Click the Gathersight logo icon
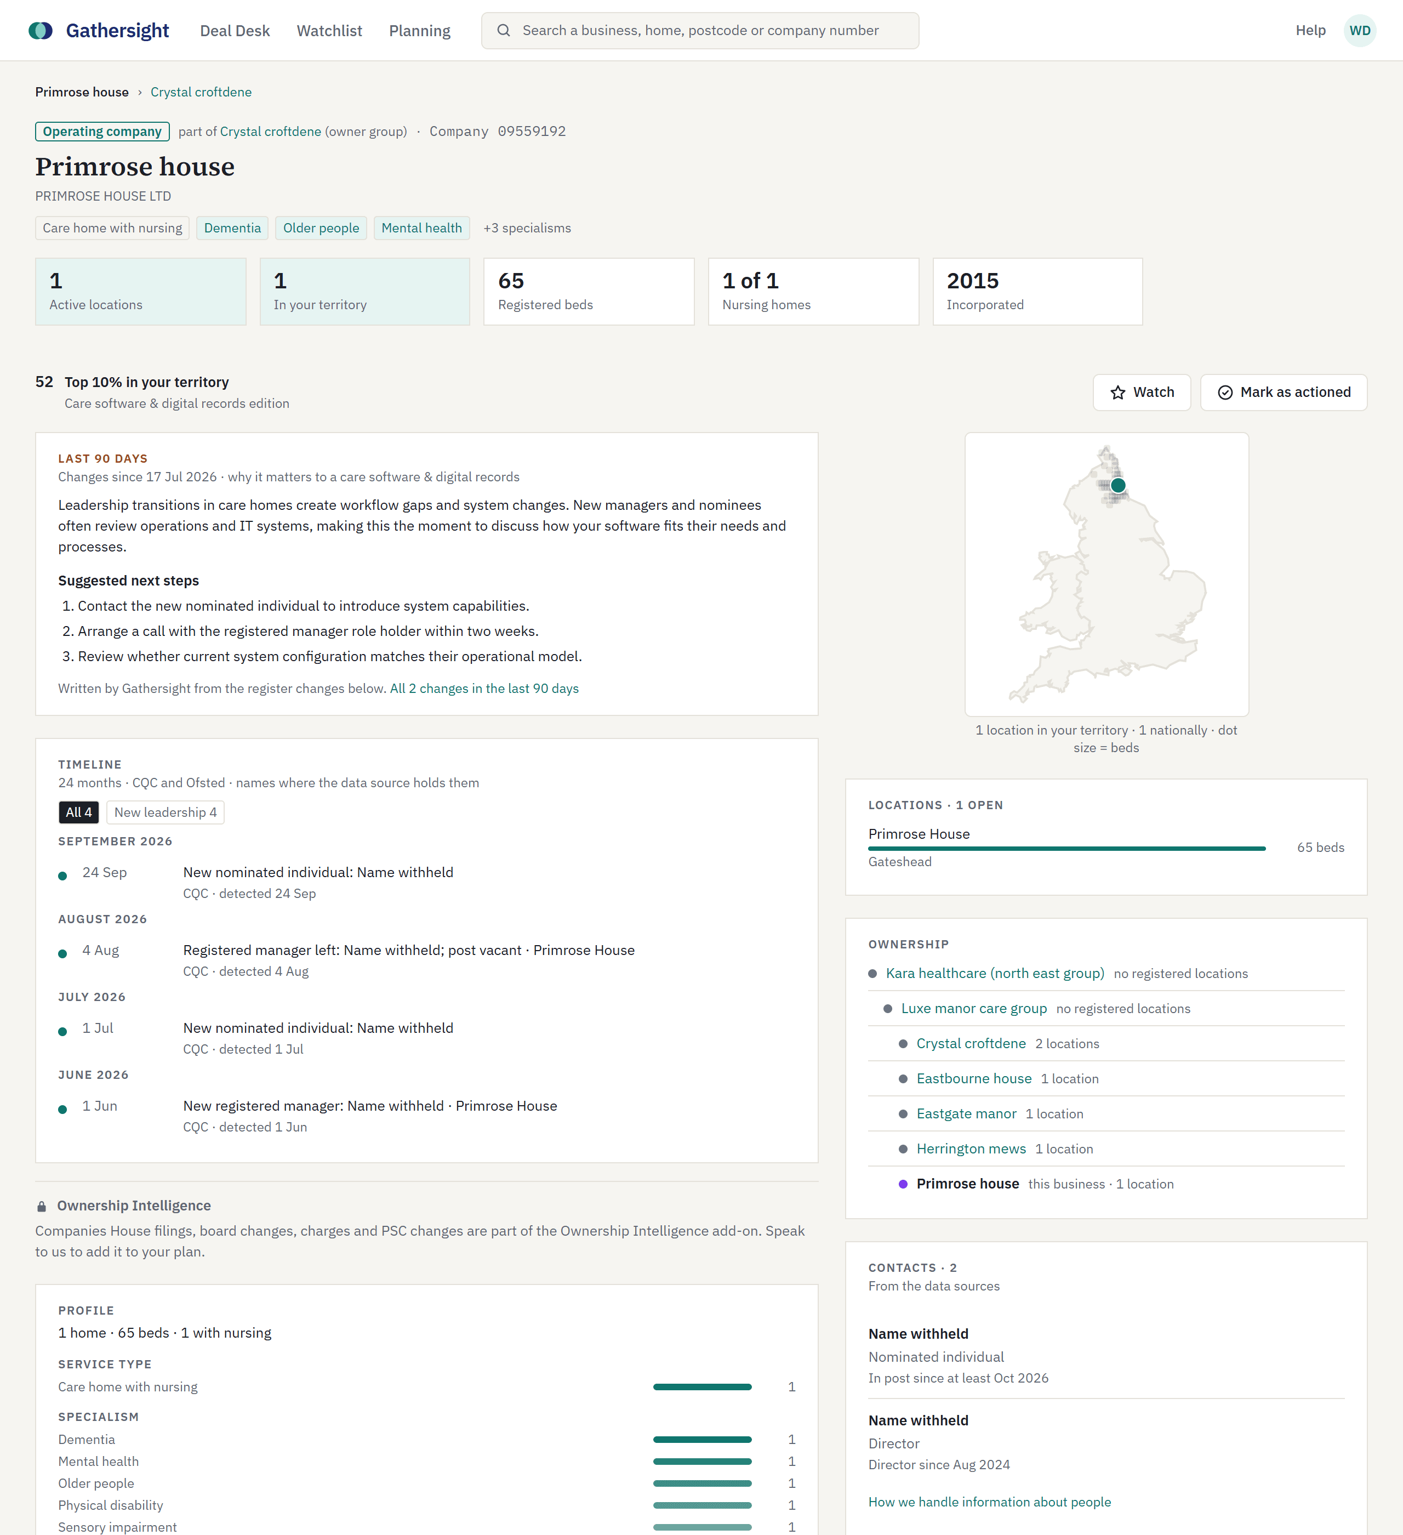 pyautogui.click(x=41, y=31)
